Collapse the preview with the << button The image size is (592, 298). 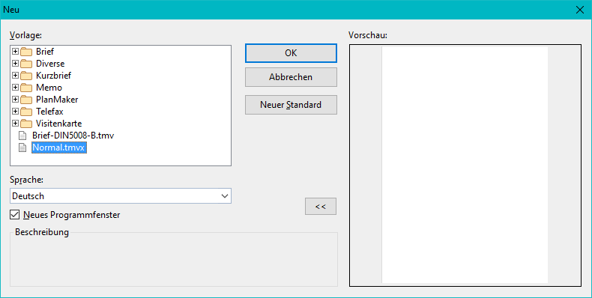point(321,207)
